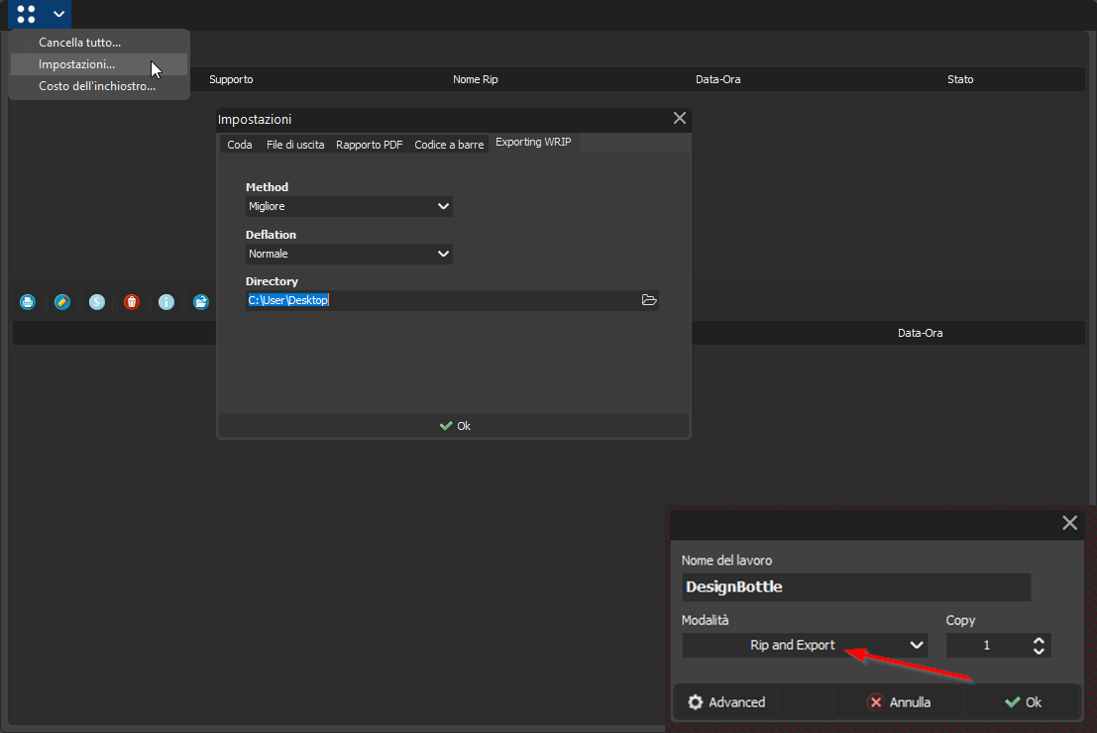Click the printer icon in the queue toolbar
This screenshot has width=1097, height=733.
click(x=27, y=301)
